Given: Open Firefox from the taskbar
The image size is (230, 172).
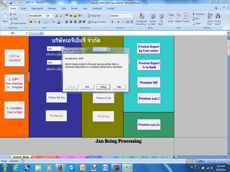Looking at the screenshot, I should point(61,168).
